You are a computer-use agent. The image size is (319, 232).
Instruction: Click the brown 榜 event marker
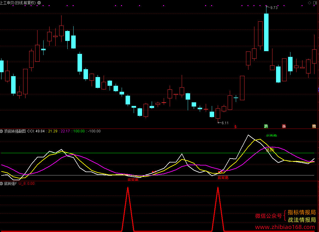314,126
